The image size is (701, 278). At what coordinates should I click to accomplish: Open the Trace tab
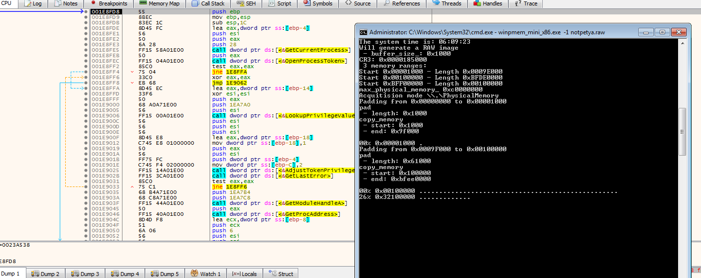click(x=526, y=3)
